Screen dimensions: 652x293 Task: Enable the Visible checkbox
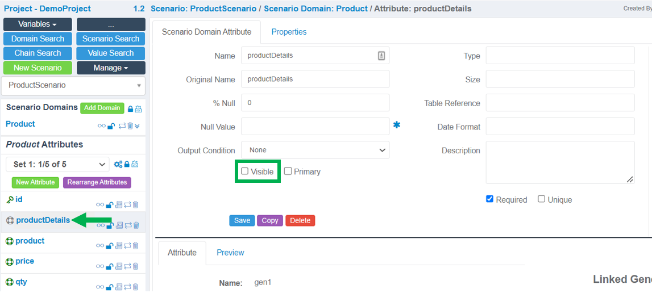(244, 171)
